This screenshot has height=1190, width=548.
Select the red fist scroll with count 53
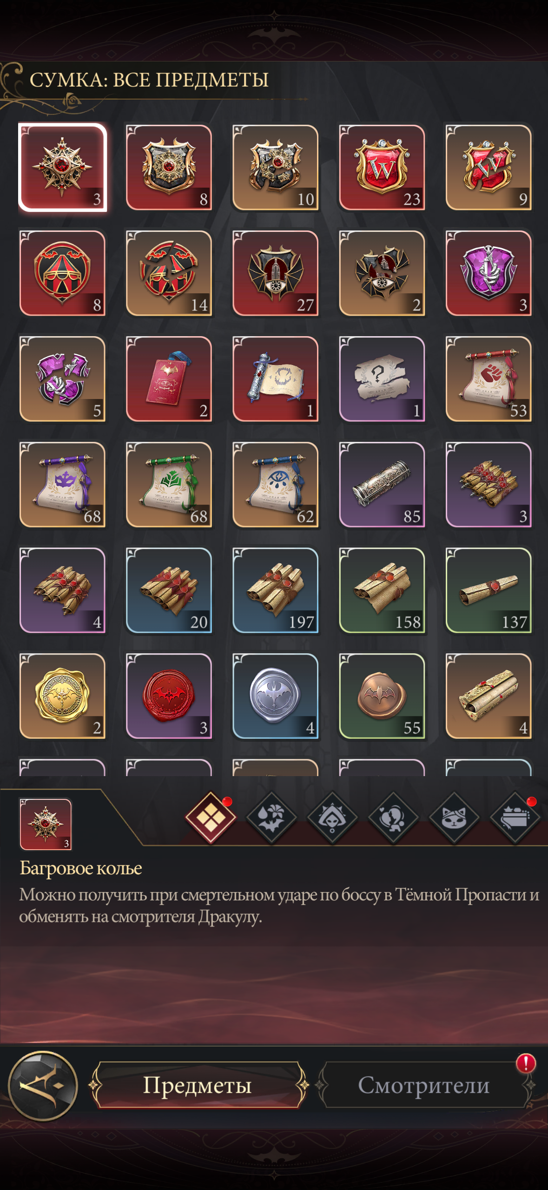(489, 379)
